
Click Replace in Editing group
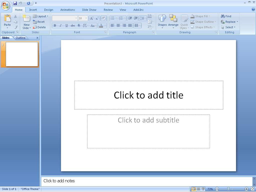tap(229, 22)
